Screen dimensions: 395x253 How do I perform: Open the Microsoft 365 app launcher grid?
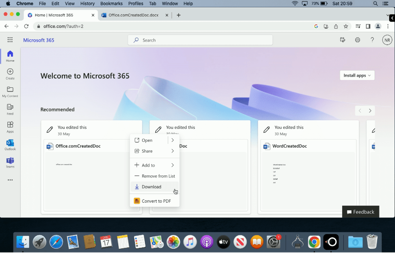10,40
